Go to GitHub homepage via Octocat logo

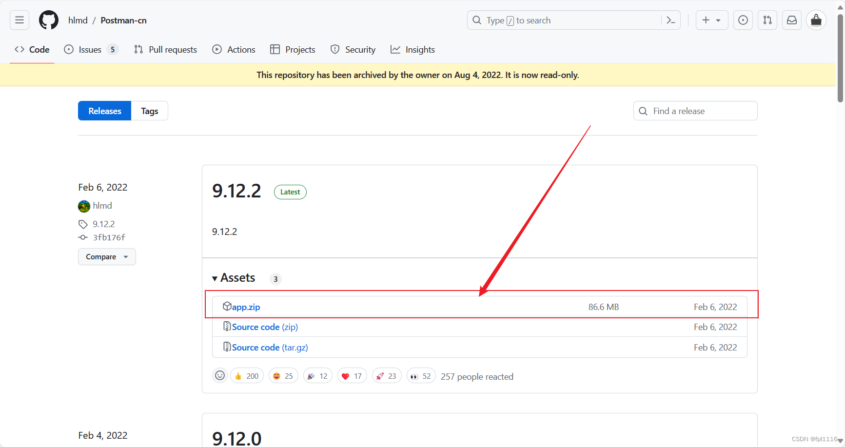[49, 20]
